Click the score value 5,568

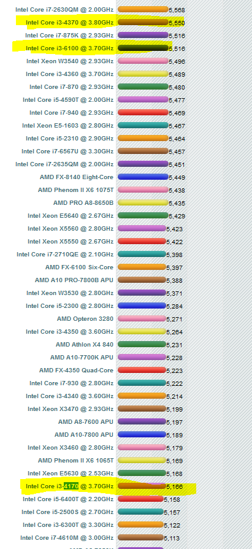177,10
